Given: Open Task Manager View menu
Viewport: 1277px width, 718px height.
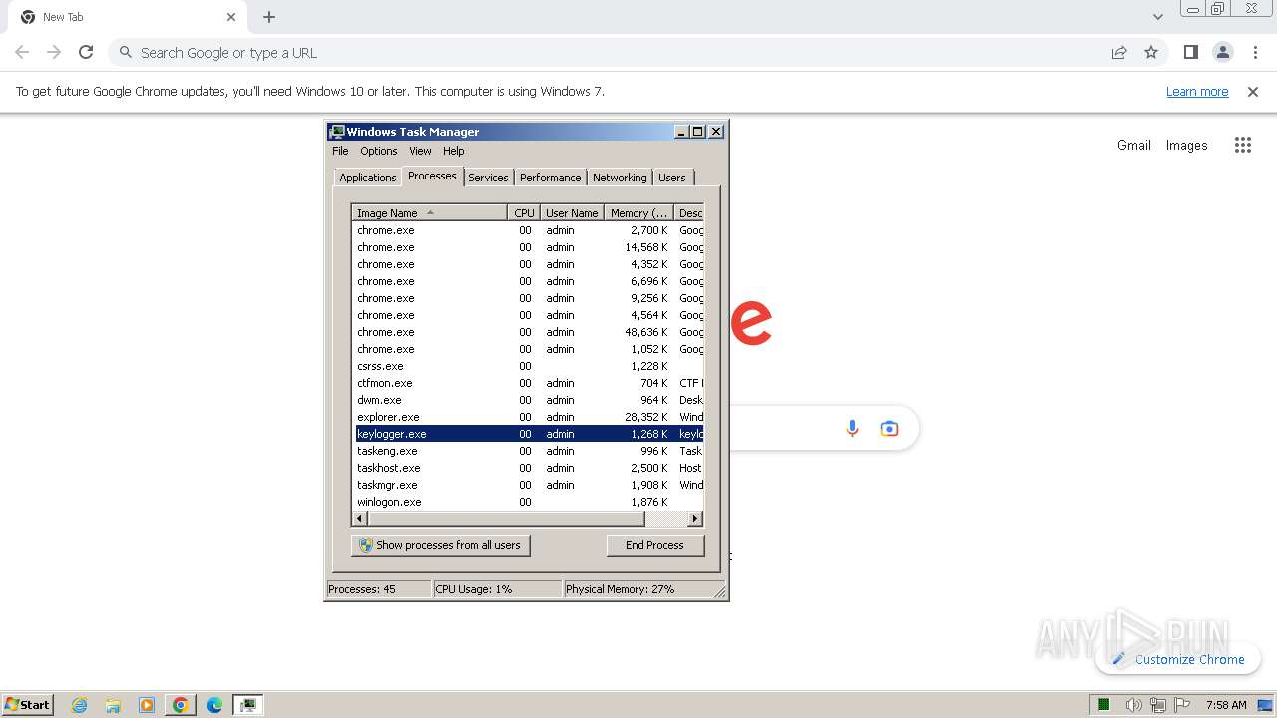Looking at the screenshot, I should click(420, 151).
